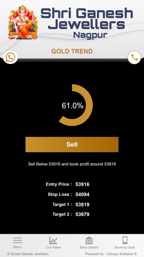Click the 61.0% percentage label
Screen dimensions: 144x257
pyautogui.click(x=72, y=106)
